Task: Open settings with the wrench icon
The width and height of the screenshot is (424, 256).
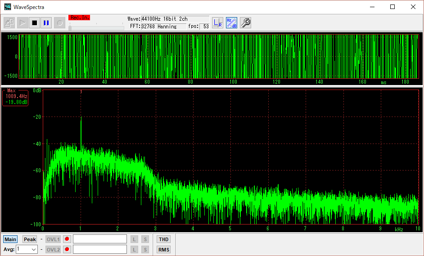Action: [245, 22]
